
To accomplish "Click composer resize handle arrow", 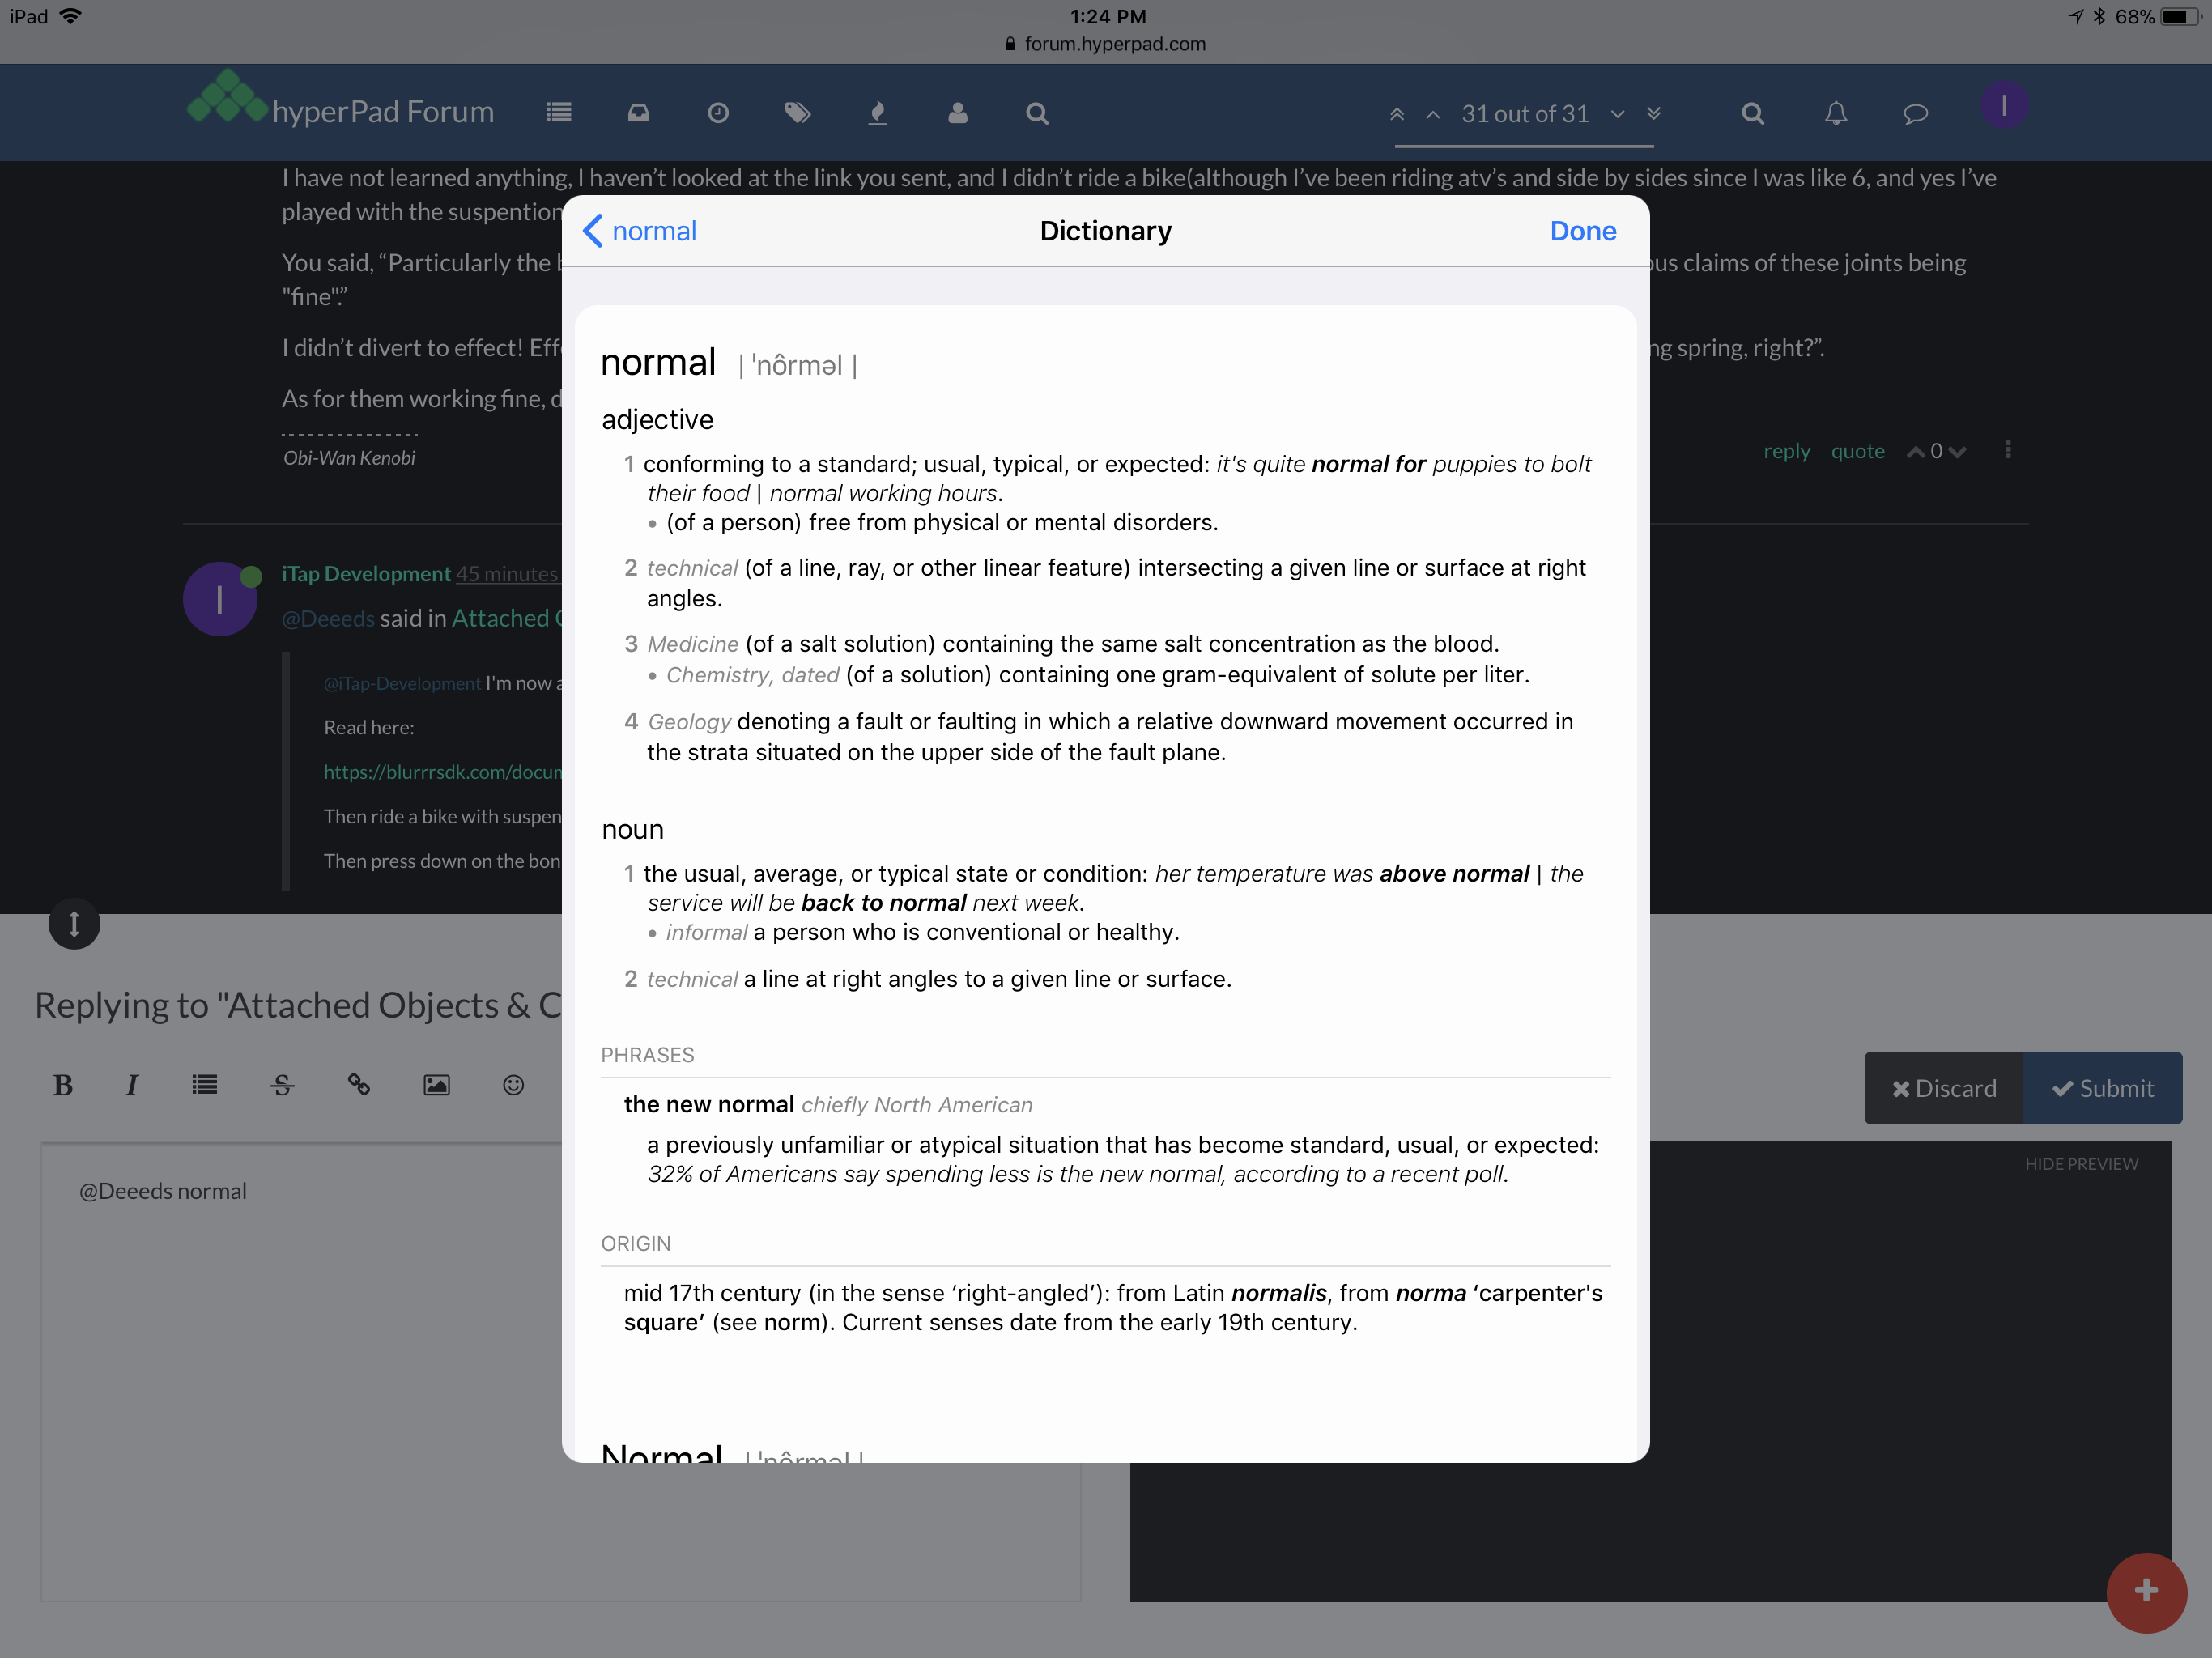I will (74, 924).
